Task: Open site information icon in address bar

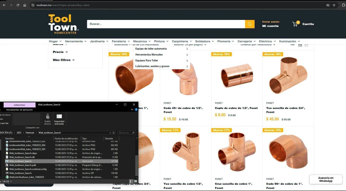Action: click(33, 5)
